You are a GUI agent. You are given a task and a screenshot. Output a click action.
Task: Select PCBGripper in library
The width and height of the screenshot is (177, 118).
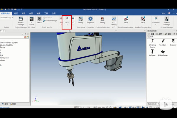click(x=163, y=53)
